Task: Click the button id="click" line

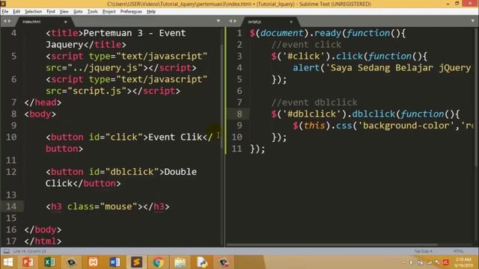Action: tap(129, 137)
